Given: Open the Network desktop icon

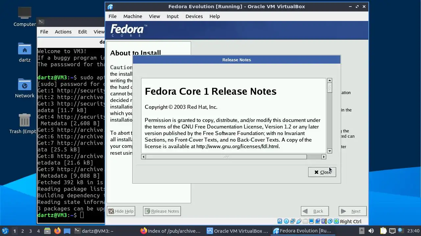Looking at the screenshot, I should coord(25,88).
